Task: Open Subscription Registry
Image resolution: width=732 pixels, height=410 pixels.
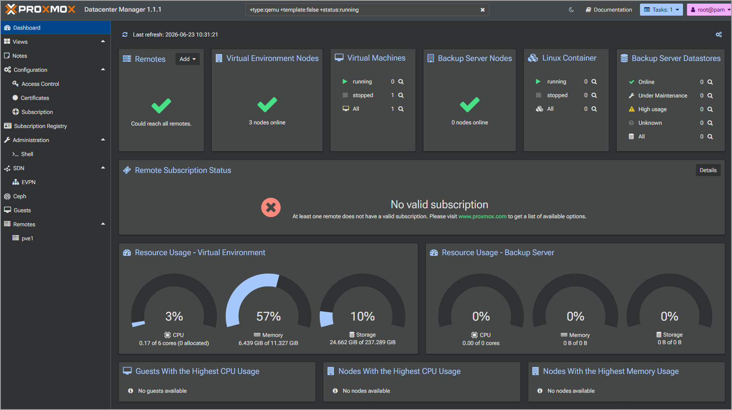Action: click(x=55, y=126)
